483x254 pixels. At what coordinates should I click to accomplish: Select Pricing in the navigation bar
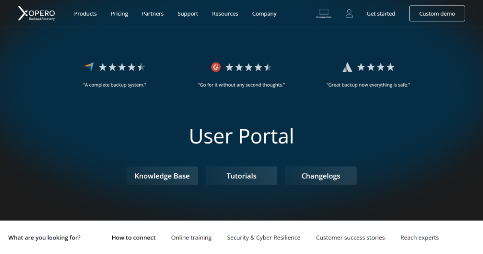[x=119, y=13]
